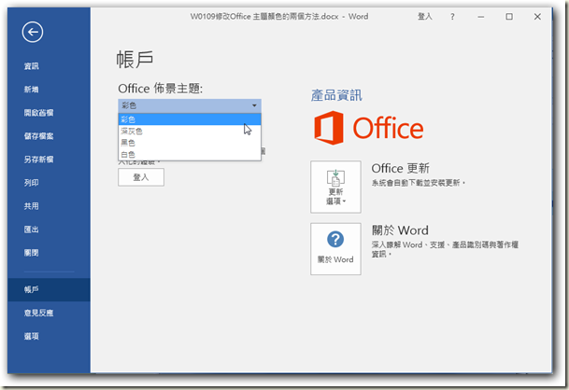Choose 關閉 in the sidebar
The width and height of the screenshot is (569, 390).
[x=32, y=253]
